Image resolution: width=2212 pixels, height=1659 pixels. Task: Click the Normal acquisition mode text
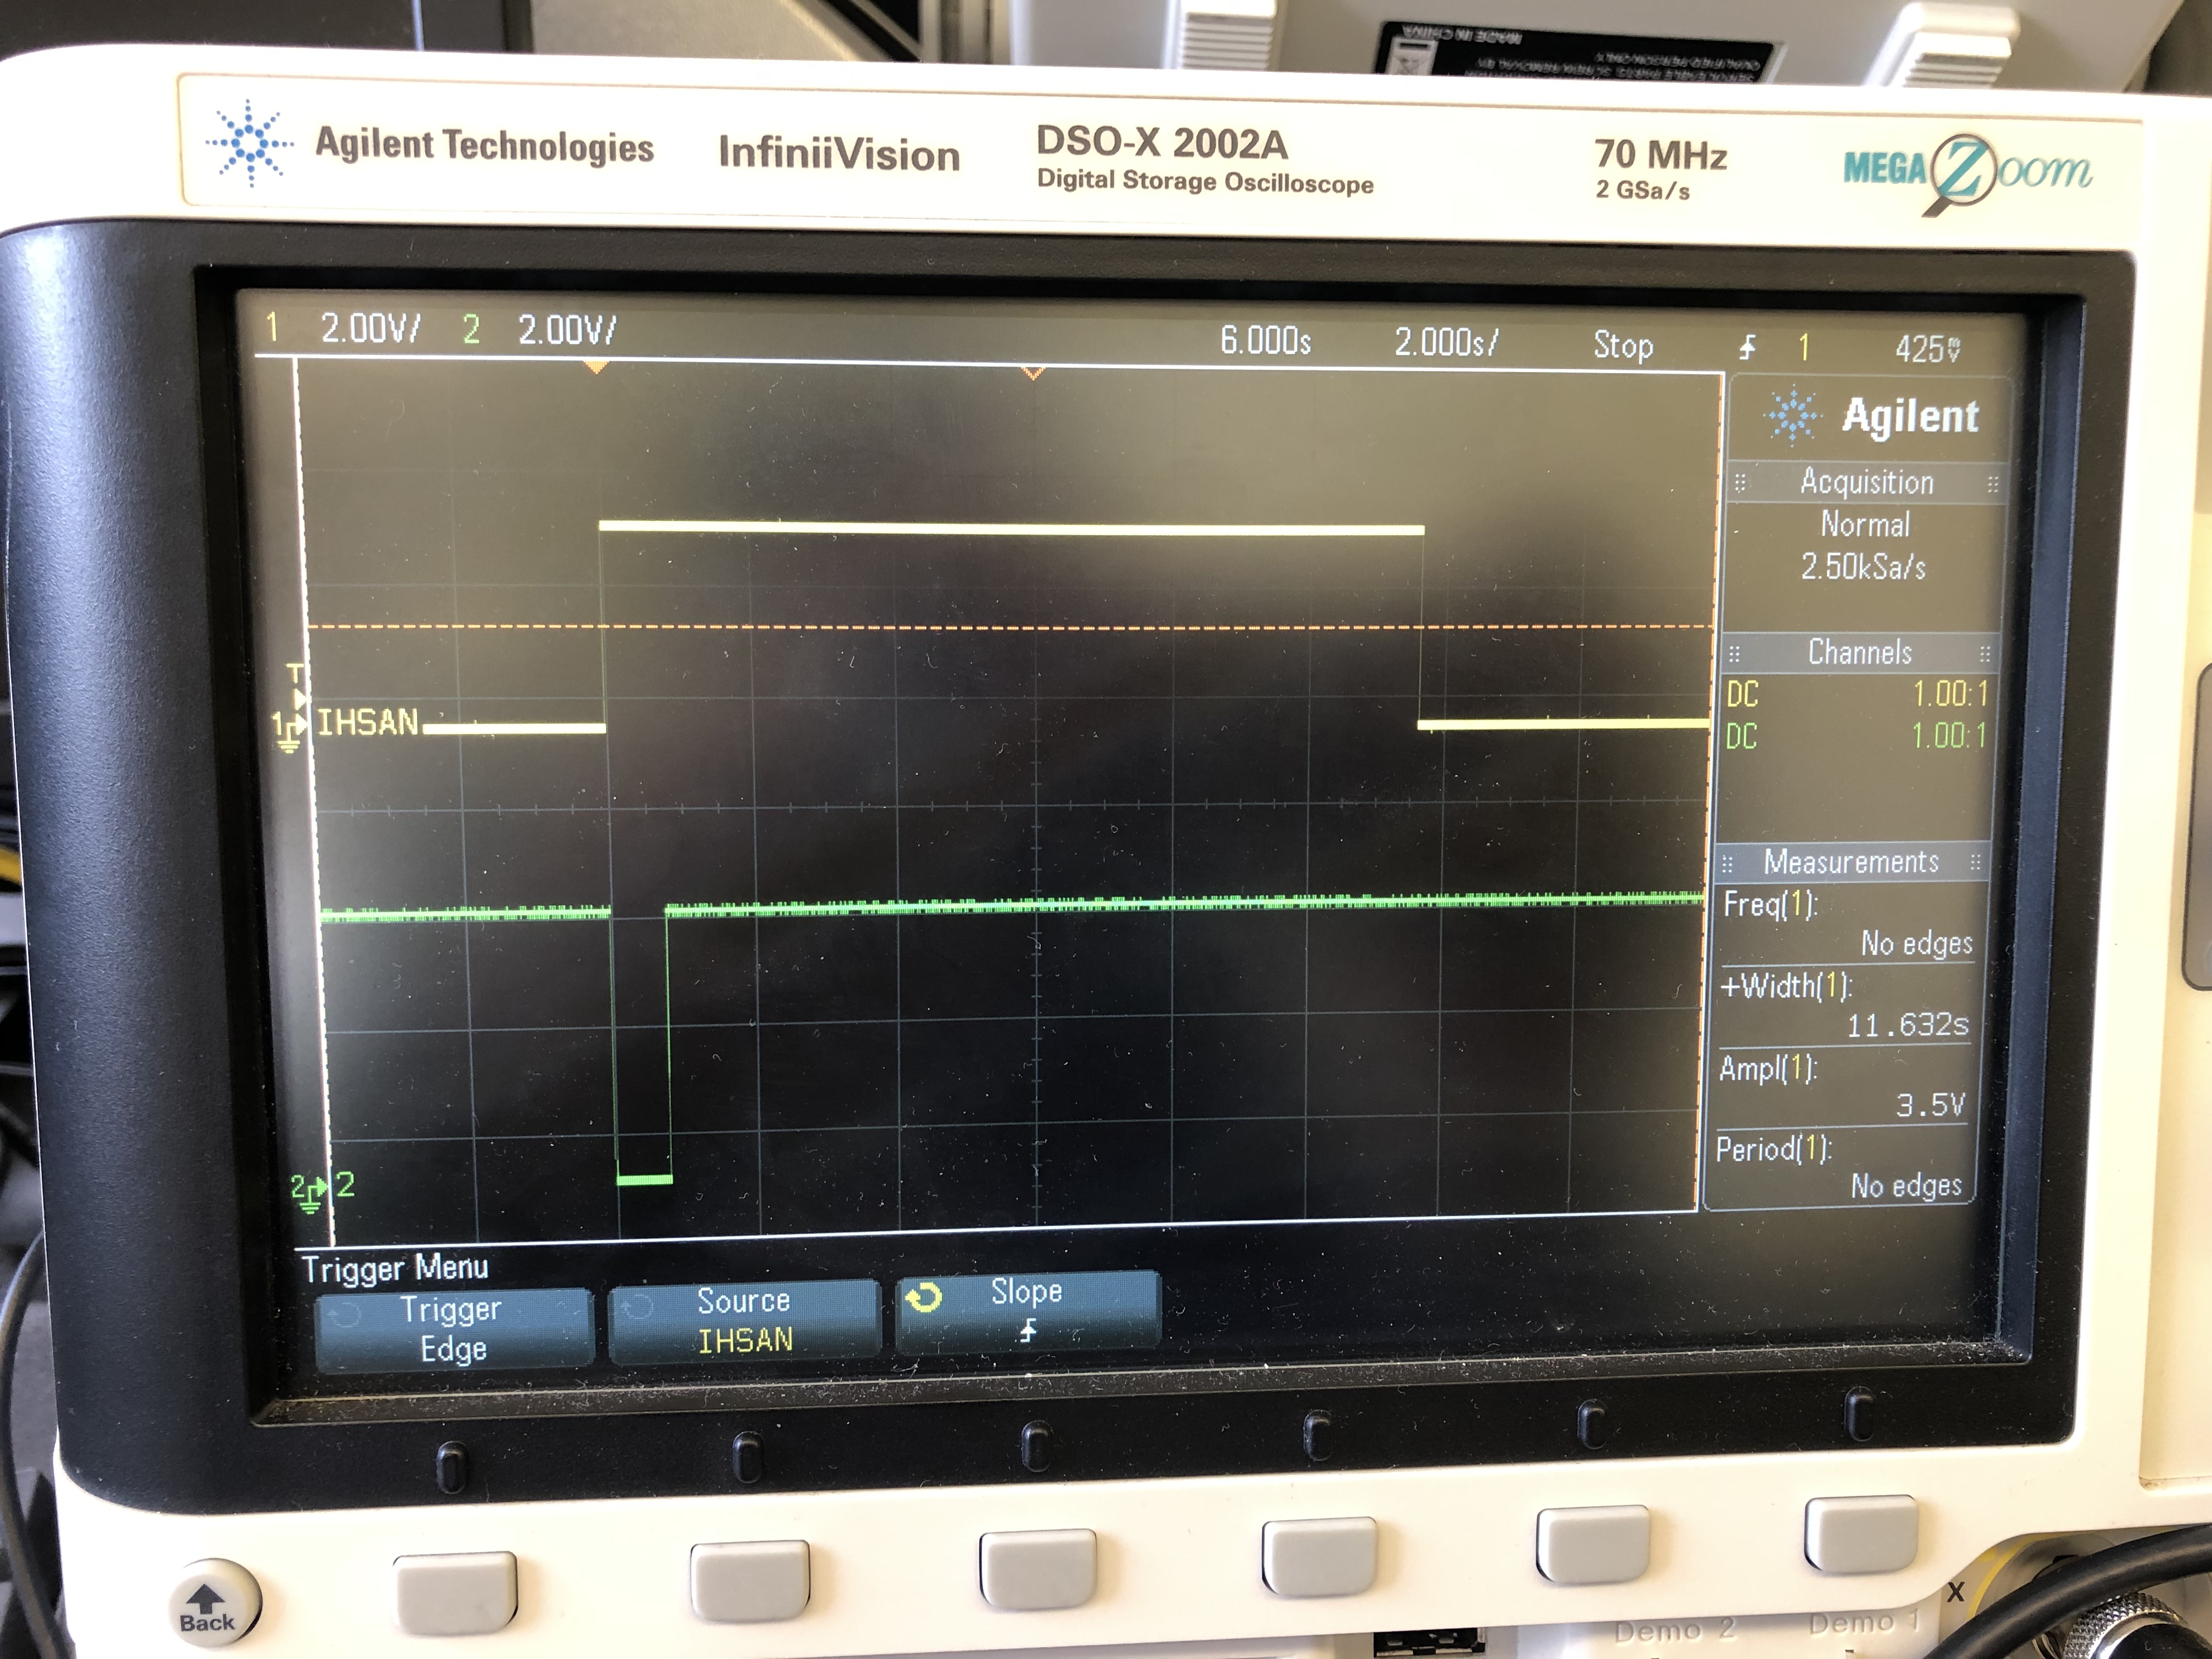[1865, 524]
